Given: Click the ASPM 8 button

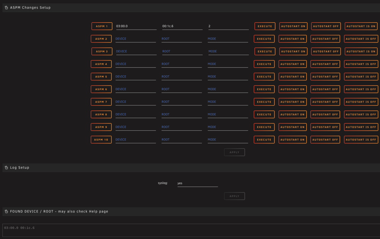Looking at the screenshot, I should pyautogui.click(x=101, y=114).
